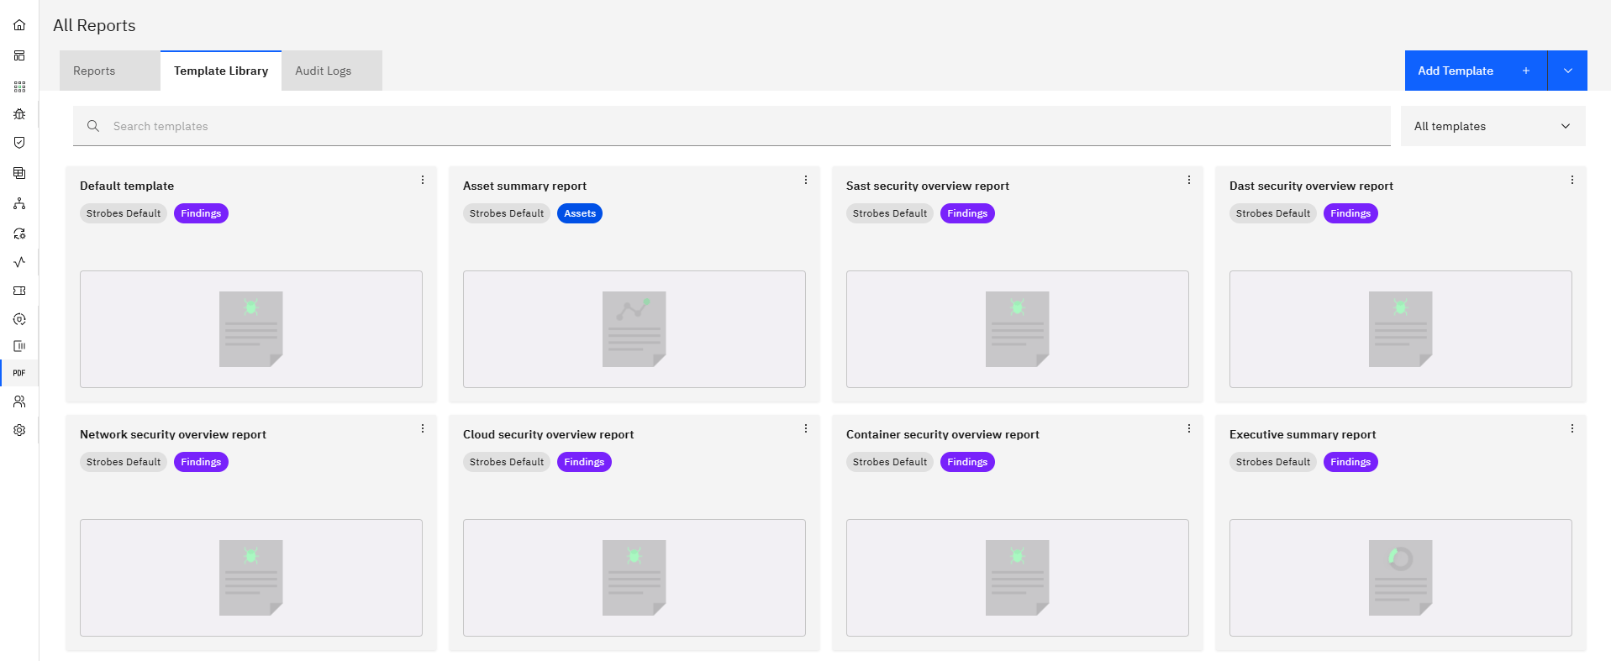Select the Template Library tab
The width and height of the screenshot is (1611, 661).
click(x=221, y=71)
